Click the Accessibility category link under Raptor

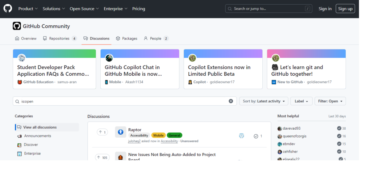click(169, 141)
